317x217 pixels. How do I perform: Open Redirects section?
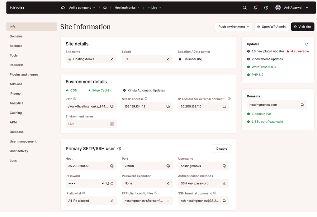click(x=16, y=65)
